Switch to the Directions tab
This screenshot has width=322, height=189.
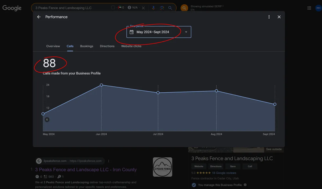click(107, 46)
